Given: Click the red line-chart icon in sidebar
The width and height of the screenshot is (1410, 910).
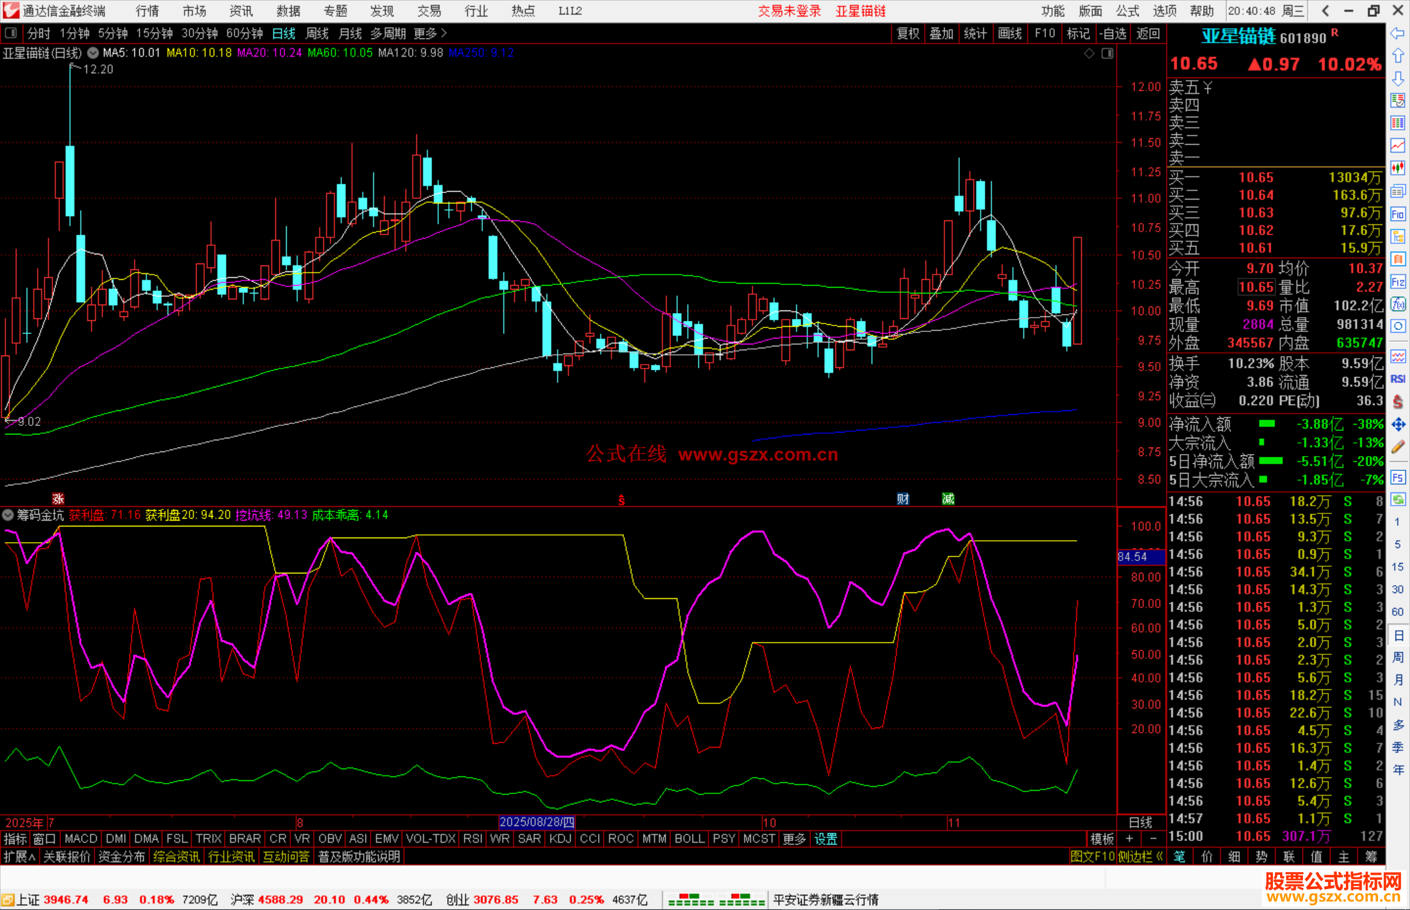Looking at the screenshot, I should [1398, 145].
